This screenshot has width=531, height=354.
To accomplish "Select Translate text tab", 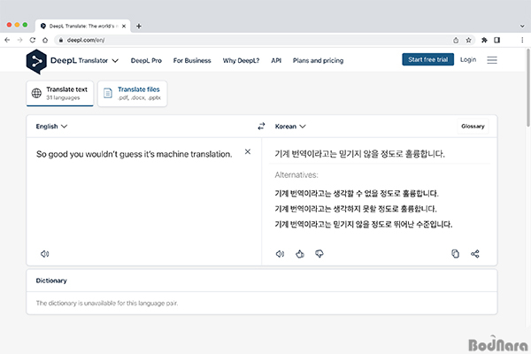I will point(60,93).
